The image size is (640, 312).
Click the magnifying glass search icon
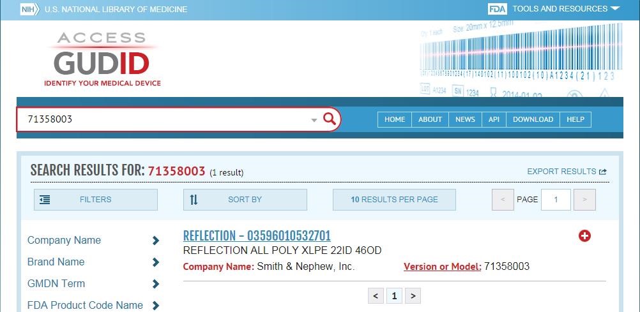pos(329,119)
